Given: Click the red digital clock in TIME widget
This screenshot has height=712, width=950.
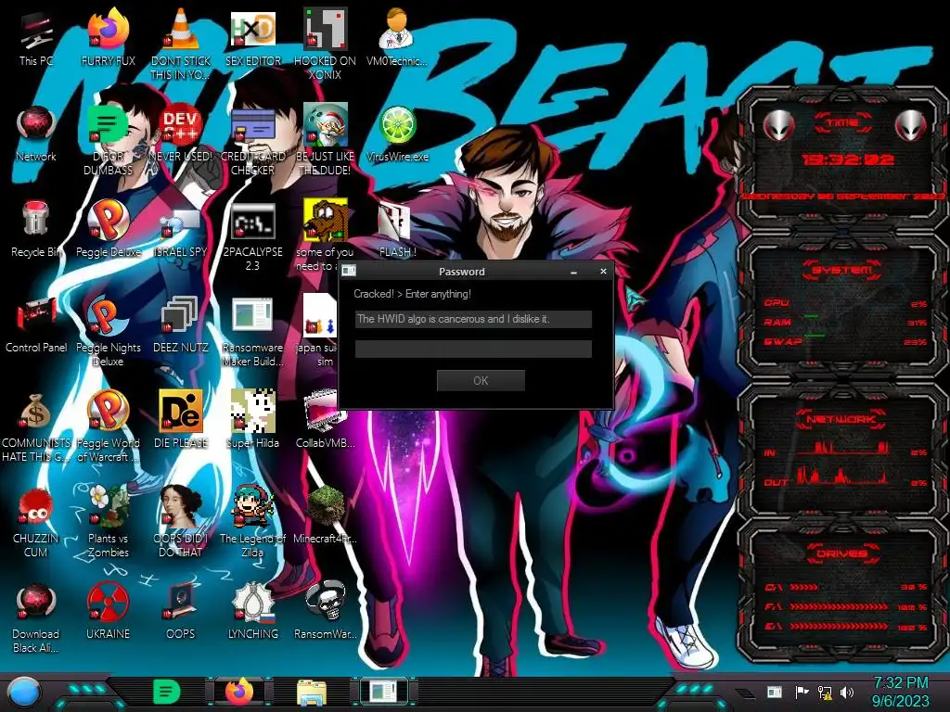Looking at the screenshot, I should [847, 159].
